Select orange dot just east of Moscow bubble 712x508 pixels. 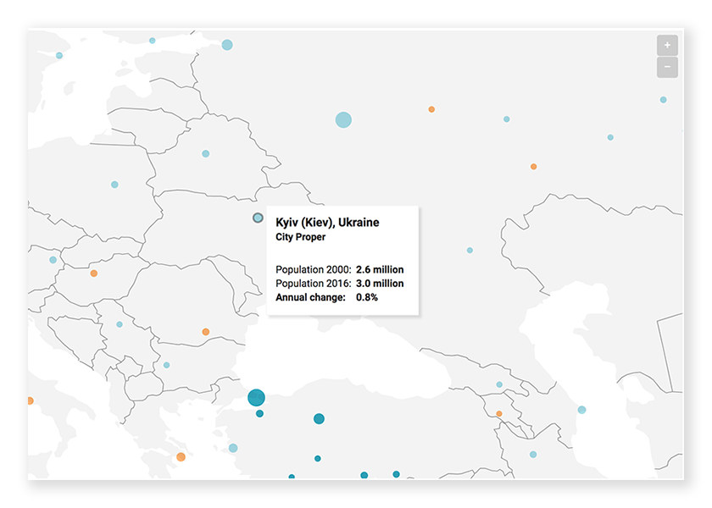tap(431, 109)
